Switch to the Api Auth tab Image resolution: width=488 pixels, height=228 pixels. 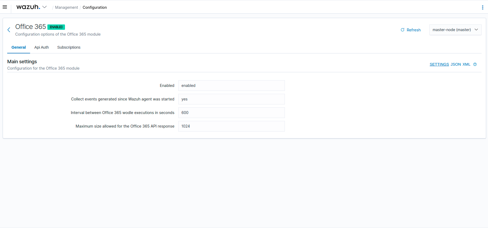click(42, 47)
